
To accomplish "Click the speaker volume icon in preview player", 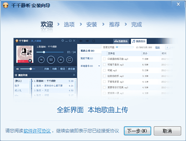I will (18, 69).
